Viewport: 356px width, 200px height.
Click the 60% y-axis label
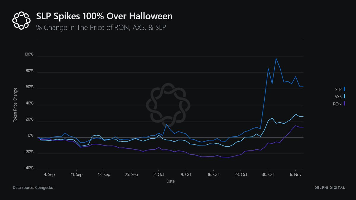(30, 87)
